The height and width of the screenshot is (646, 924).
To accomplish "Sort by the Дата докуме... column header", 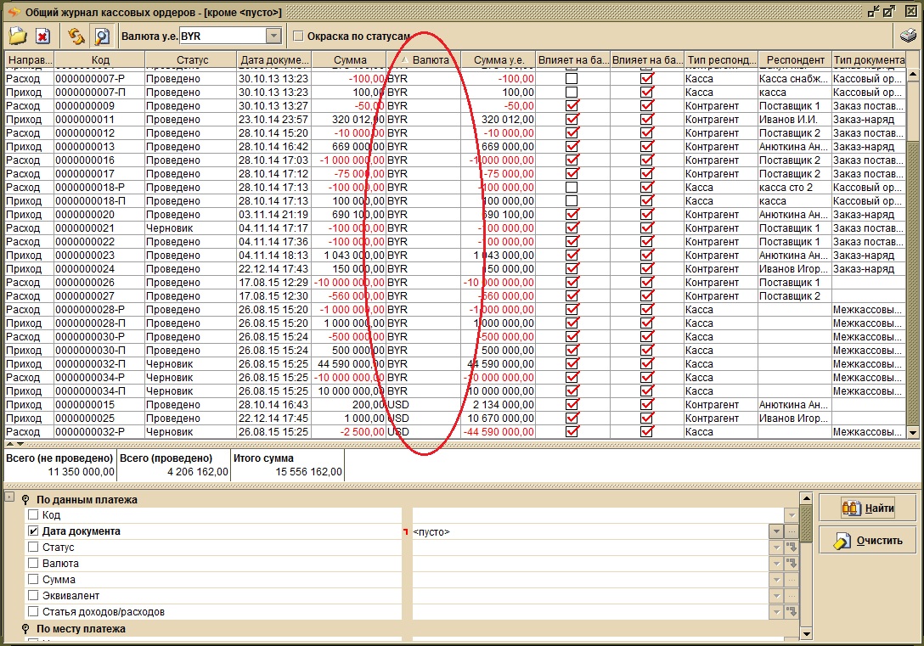I will [x=274, y=60].
